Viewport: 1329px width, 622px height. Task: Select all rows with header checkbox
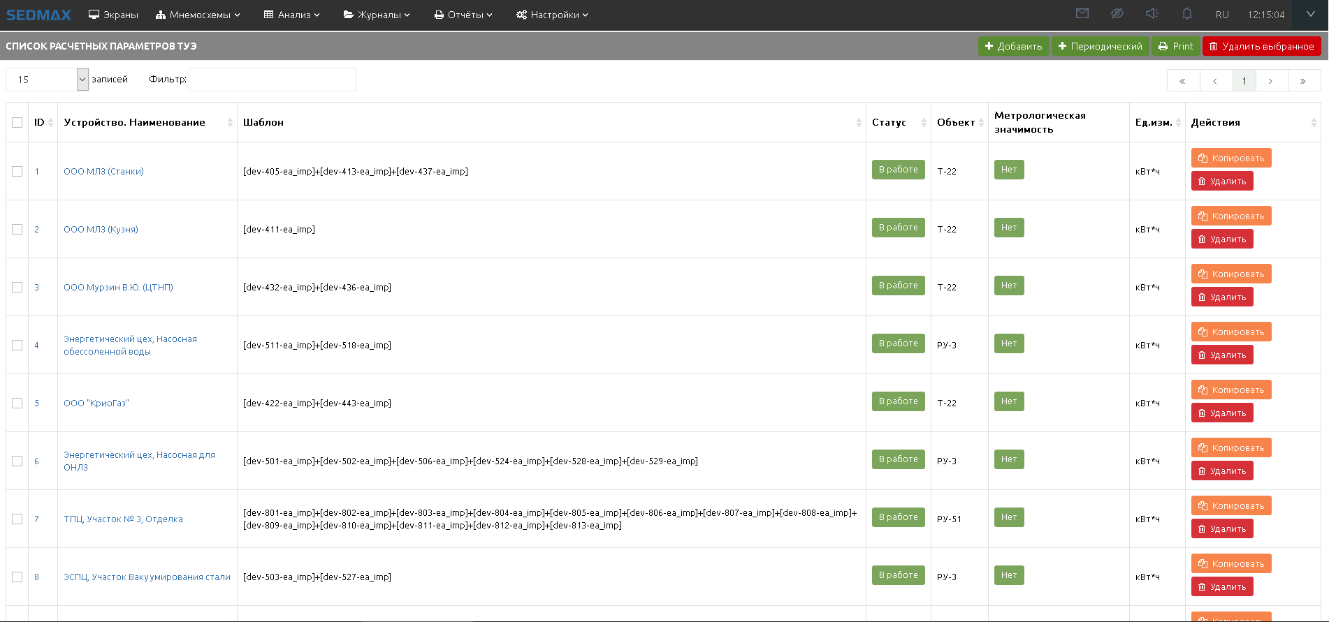pos(17,123)
